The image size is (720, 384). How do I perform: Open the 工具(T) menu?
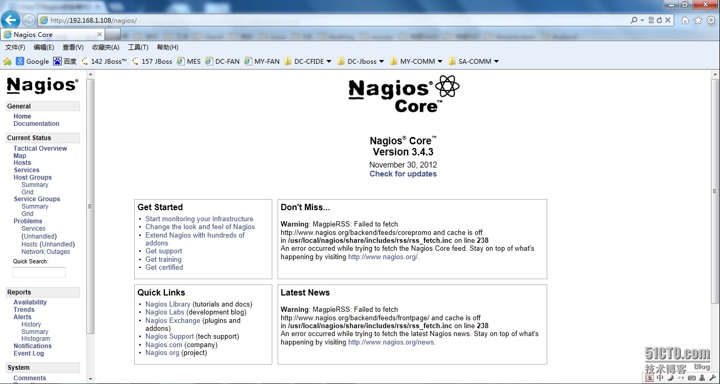pyautogui.click(x=138, y=47)
